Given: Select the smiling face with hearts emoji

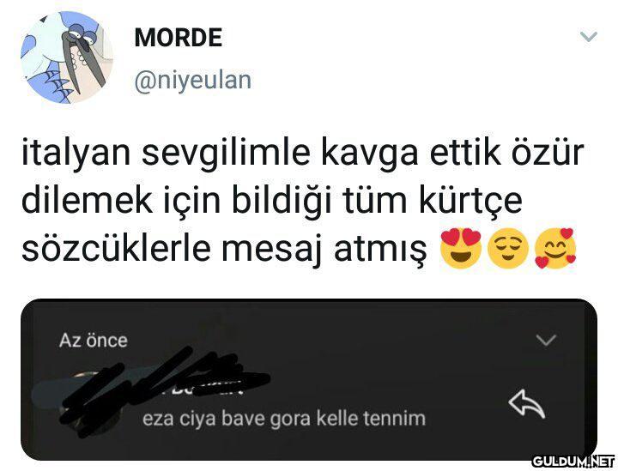Looking at the screenshot, I should point(555,248).
